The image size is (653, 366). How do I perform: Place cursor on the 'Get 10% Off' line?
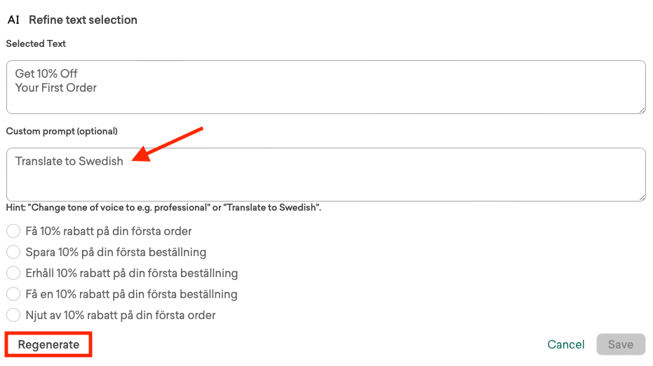46,73
